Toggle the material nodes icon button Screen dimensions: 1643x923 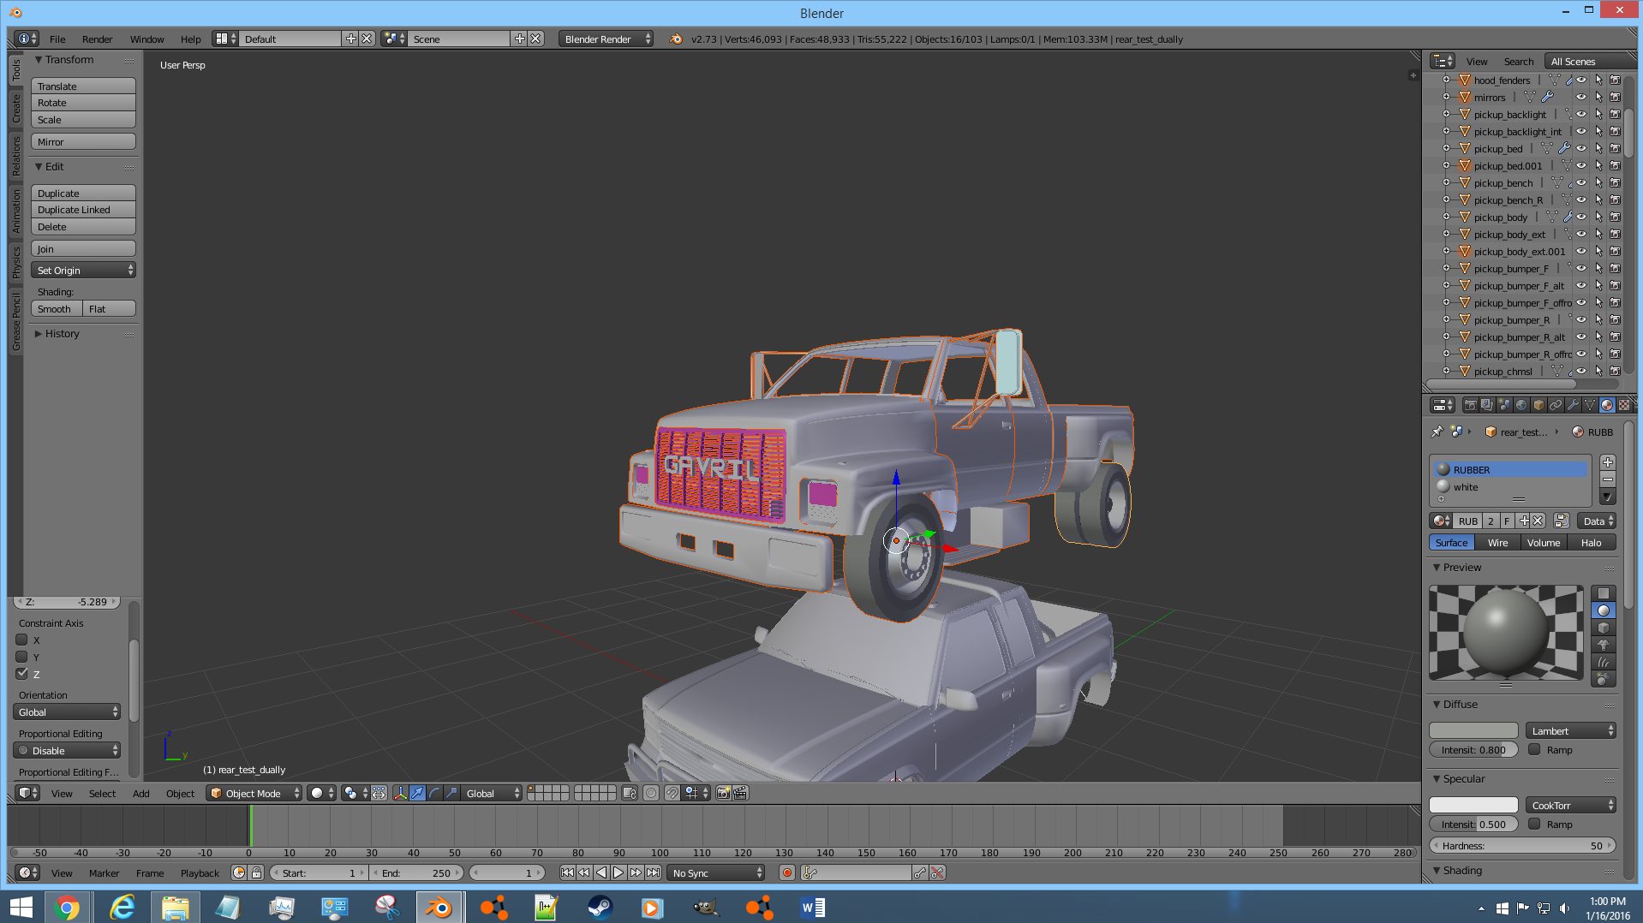[1561, 521]
